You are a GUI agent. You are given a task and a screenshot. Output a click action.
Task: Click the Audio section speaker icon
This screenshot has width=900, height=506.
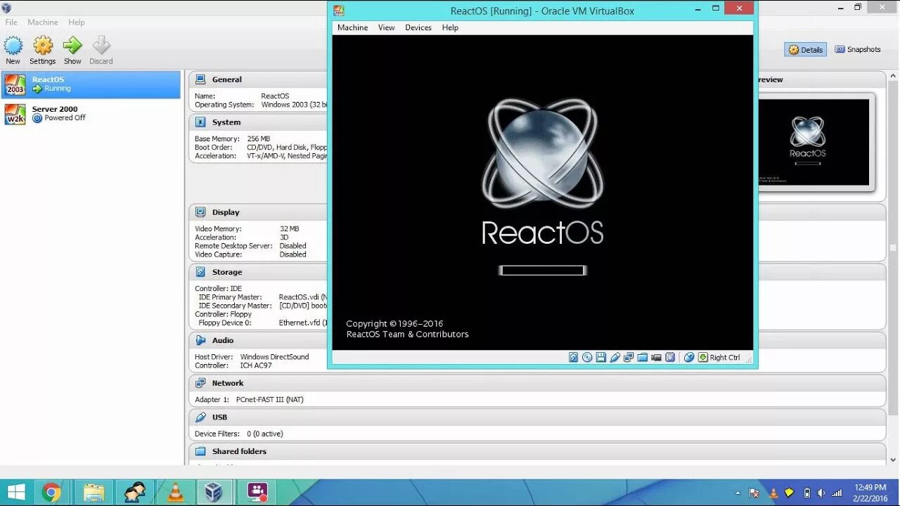tap(200, 340)
